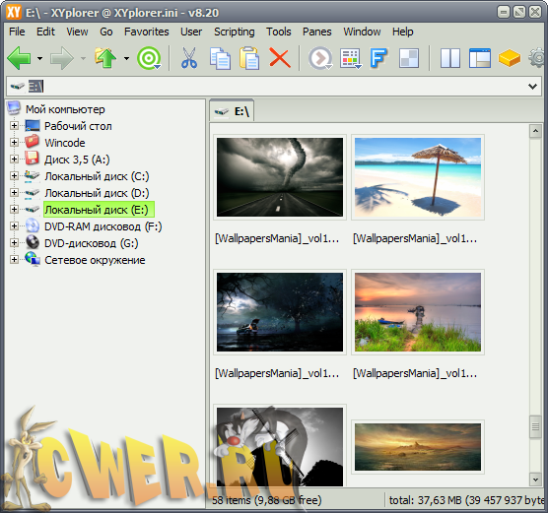Click the red X Delete icon
The image size is (548, 513).
(x=280, y=58)
